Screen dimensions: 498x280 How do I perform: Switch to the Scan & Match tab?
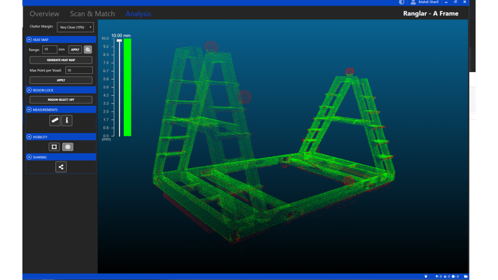pos(92,14)
